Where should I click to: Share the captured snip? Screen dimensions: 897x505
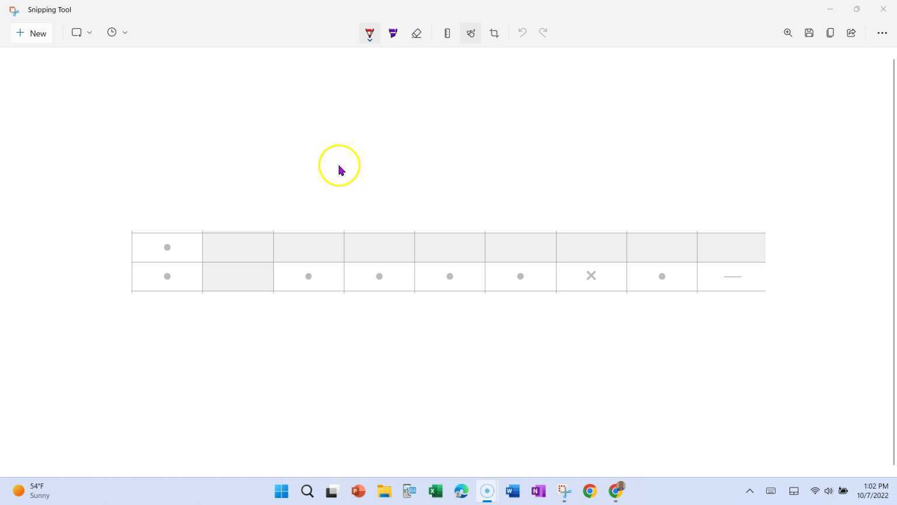851,33
